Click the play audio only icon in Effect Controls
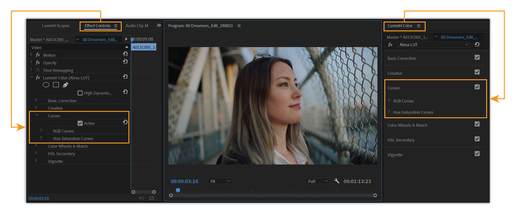 pos(142,198)
